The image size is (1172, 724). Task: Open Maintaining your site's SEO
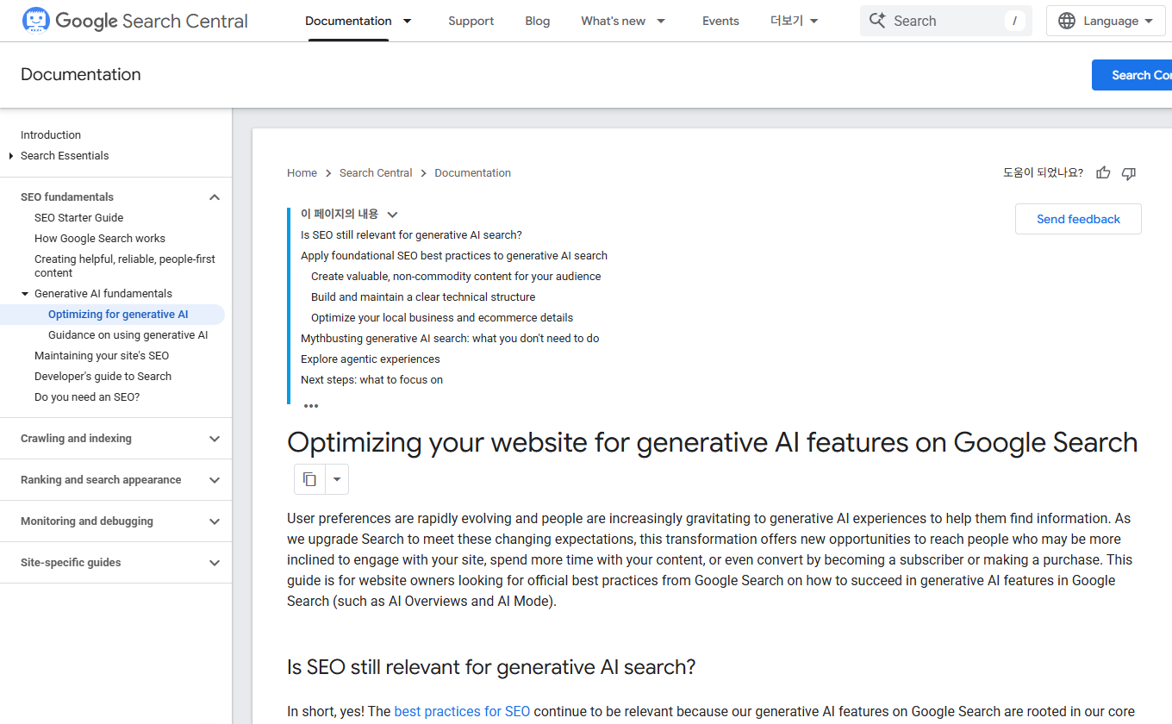tap(102, 356)
